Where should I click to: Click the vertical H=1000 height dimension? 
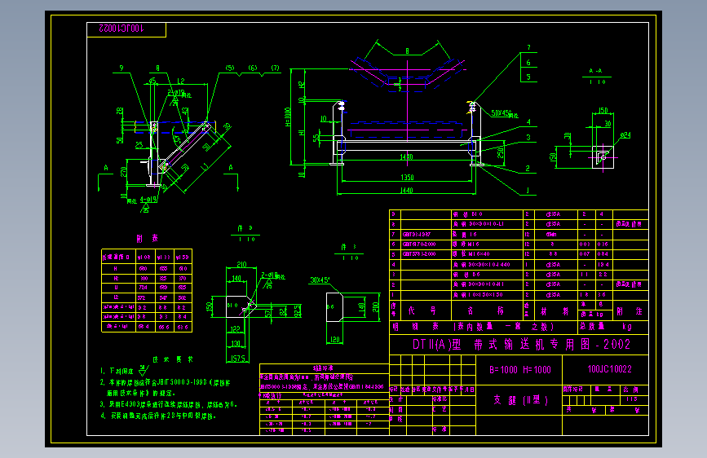(288, 117)
